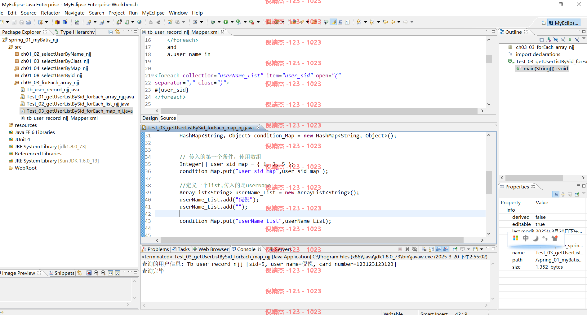Viewport: 587px width, 315px height.
Task: Go to Last Edit Location icon
Action: coord(385,22)
